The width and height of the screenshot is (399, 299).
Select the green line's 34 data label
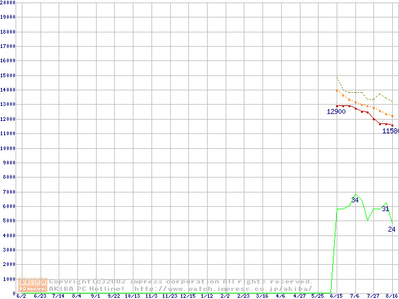pos(355,200)
